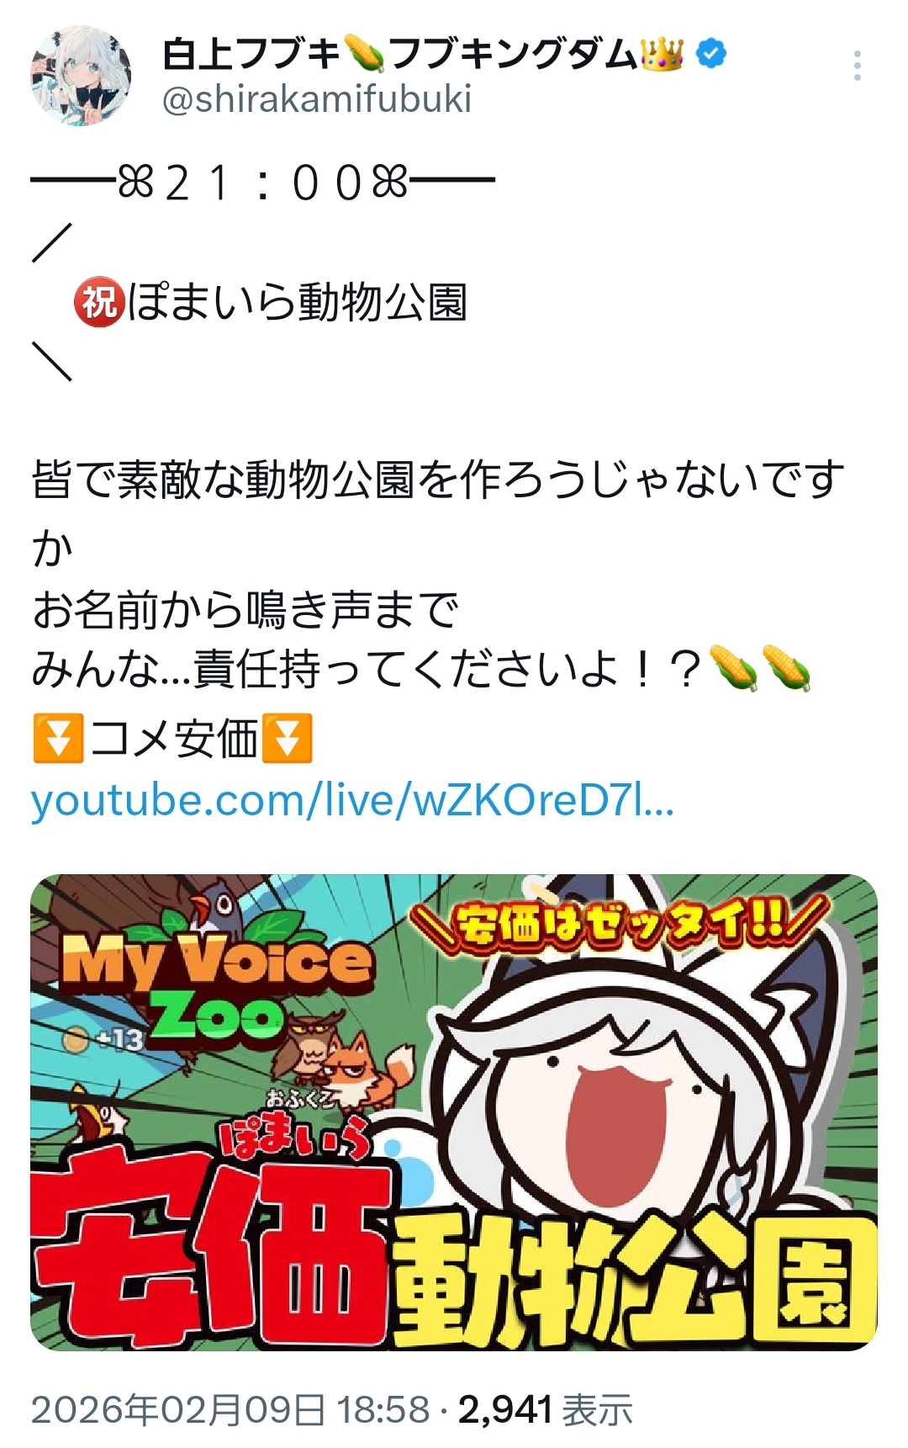This screenshot has height=1448, width=908.
Task: Click the last corn emoji after ください よ！？
Action: pos(788,669)
